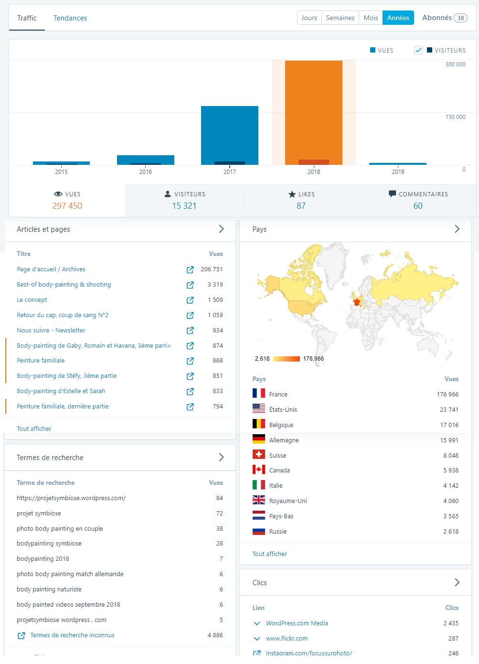
Task: Toggle the Visiteurs checkbox in chart legend
Action: pos(418,50)
